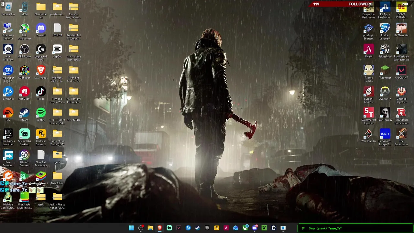Open pcsx2-qt shortcut
The height and width of the screenshot is (233, 414).
(368, 32)
